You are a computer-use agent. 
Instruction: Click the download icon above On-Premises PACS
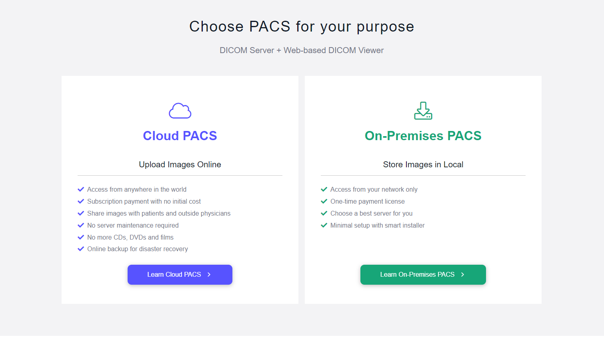423,110
